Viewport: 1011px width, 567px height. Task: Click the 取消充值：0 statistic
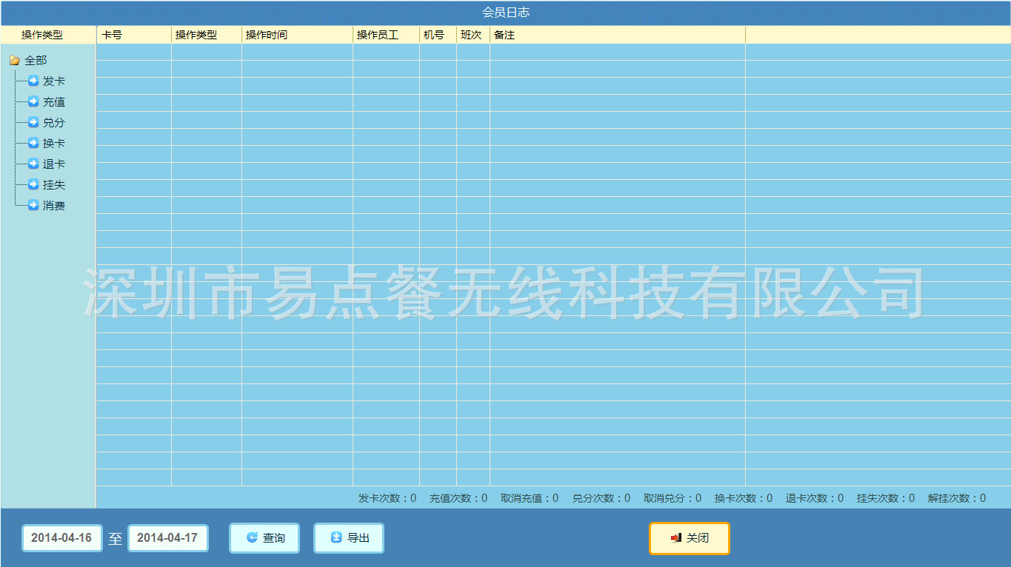530,498
